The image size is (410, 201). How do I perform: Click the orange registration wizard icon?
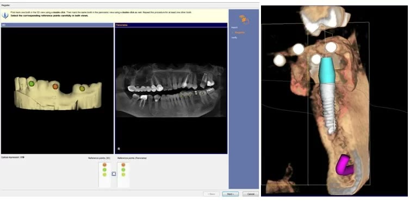(244, 20)
